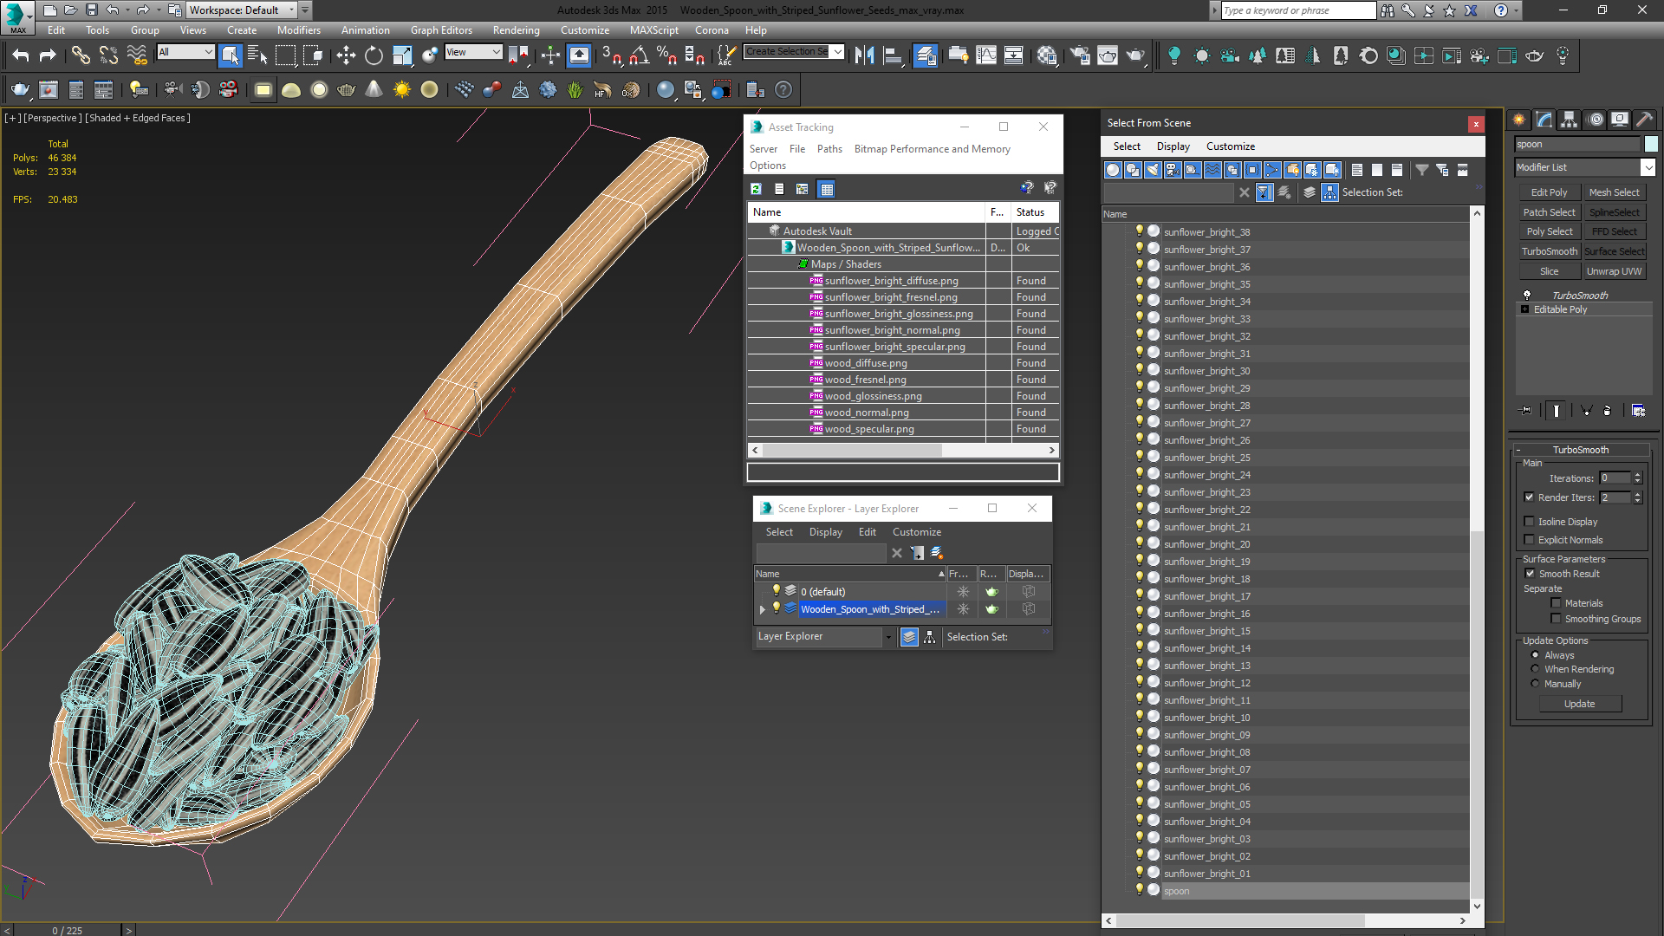Click the Undo arrow icon
The image size is (1664, 936).
pyautogui.click(x=21, y=56)
